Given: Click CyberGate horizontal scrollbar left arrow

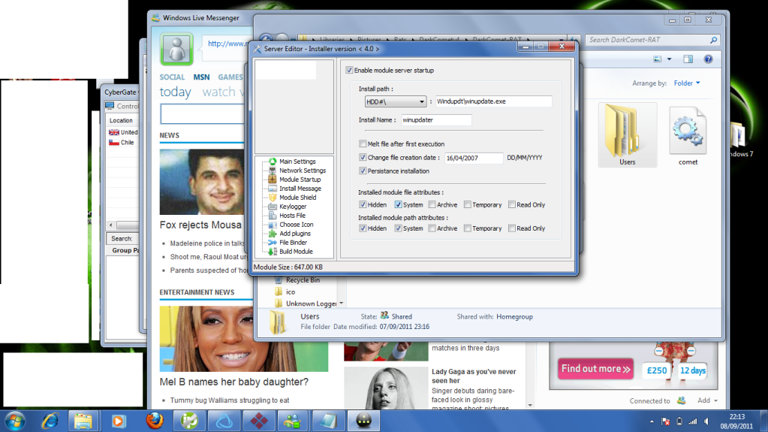Looking at the screenshot, I should tap(111, 225).
